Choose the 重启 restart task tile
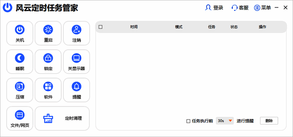The width and height of the screenshot is (293, 137). (48, 33)
